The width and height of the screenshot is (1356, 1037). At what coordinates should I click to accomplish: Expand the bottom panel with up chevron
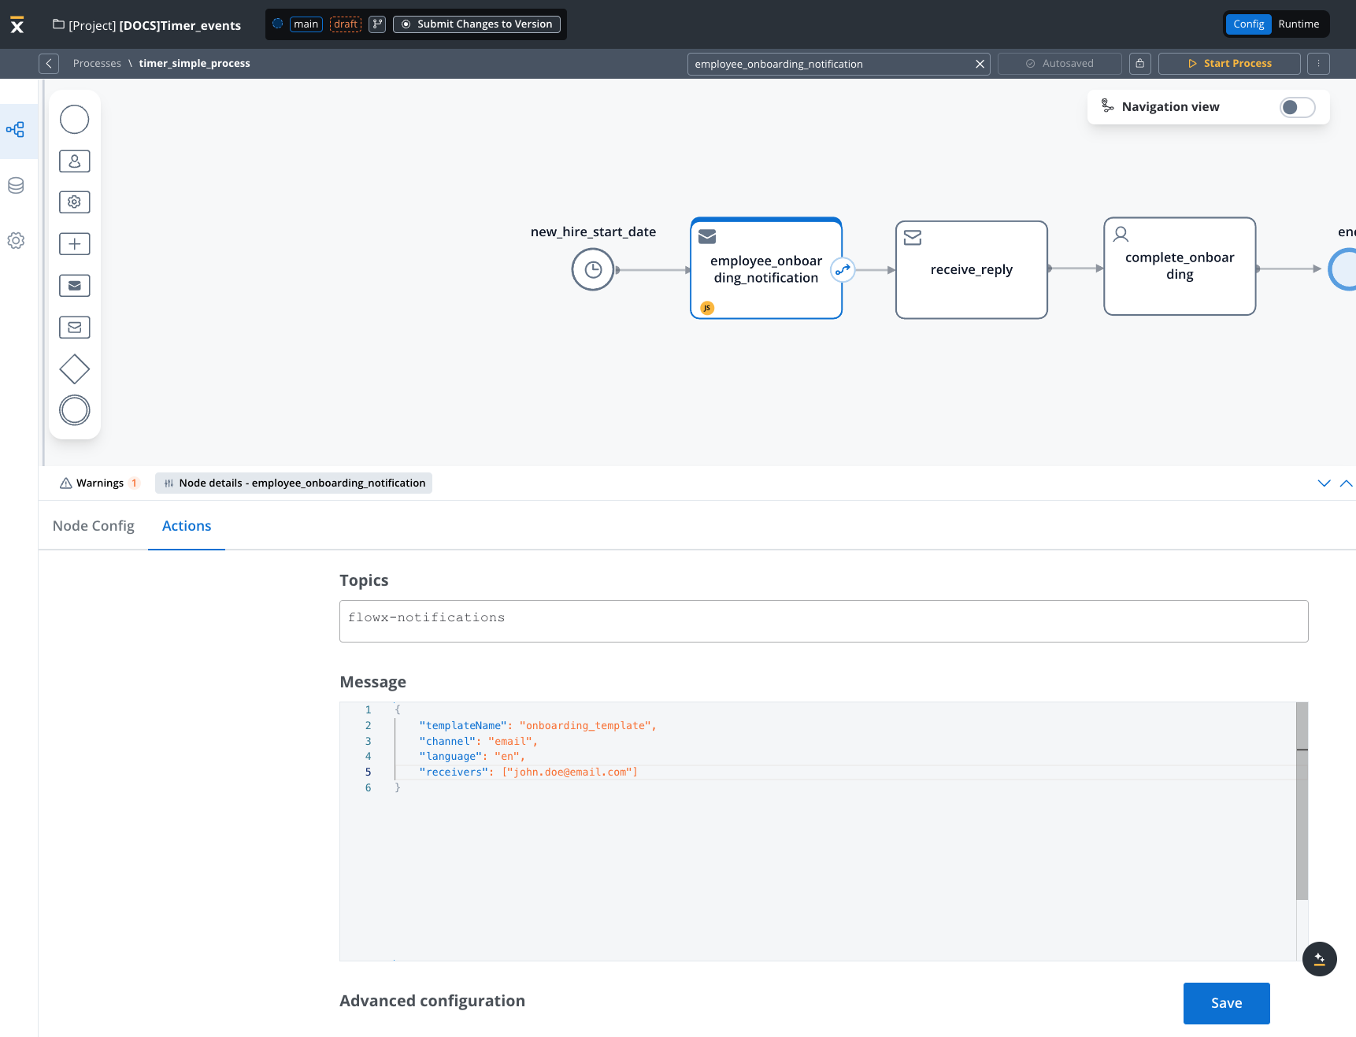click(x=1347, y=483)
